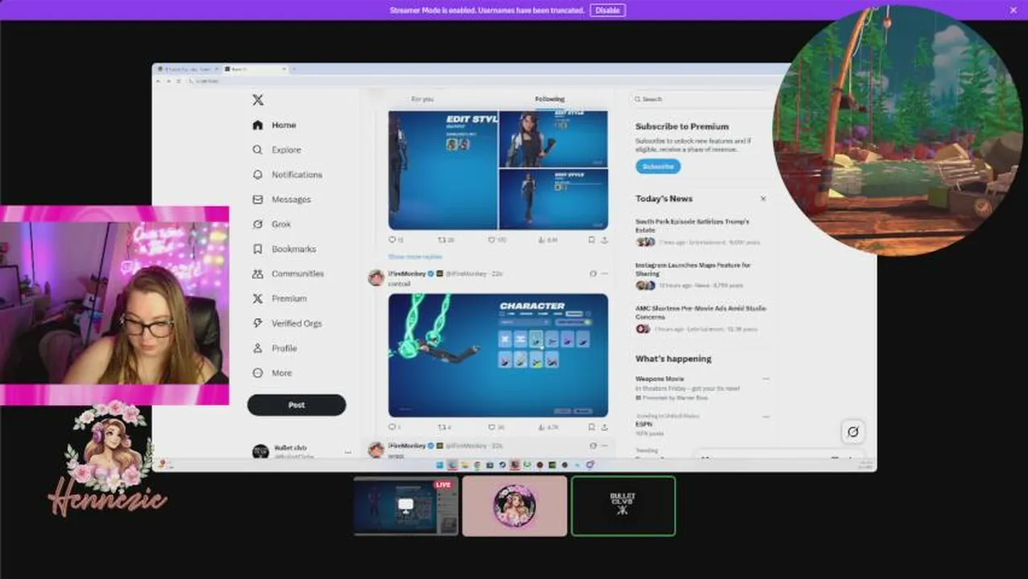This screenshot has height=579, width=1028.
Task: Click the browser reload button
Action: click(x=179, y=81)
